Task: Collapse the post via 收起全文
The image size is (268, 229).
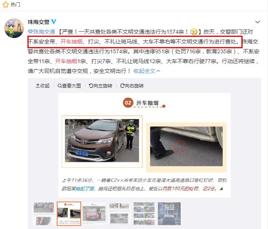Action: point(147,71)
